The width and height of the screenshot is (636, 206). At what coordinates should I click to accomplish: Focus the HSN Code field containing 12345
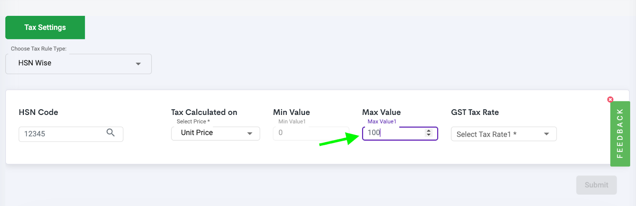click(x=71, y=134)
